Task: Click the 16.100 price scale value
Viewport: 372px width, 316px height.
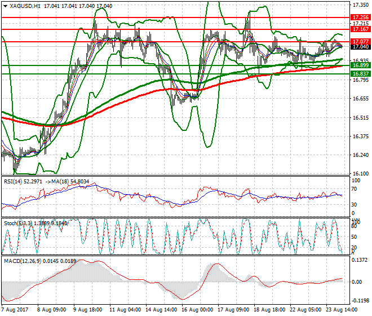Action: (x=361, y=174)
